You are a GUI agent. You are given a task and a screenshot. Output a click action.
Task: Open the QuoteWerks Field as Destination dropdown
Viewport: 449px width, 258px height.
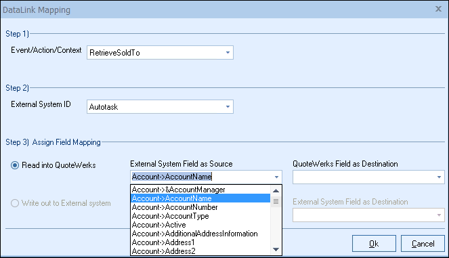coord(439,177)
